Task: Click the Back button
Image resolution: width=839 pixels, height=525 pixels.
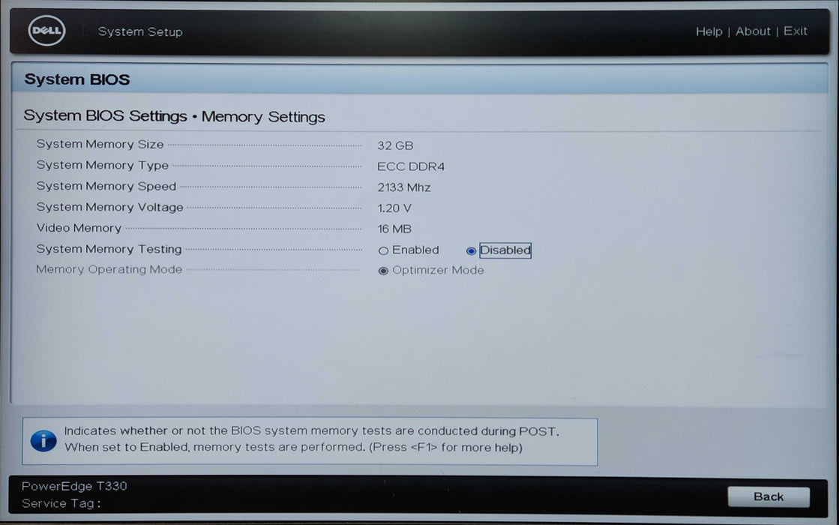Action: point(769,496)
